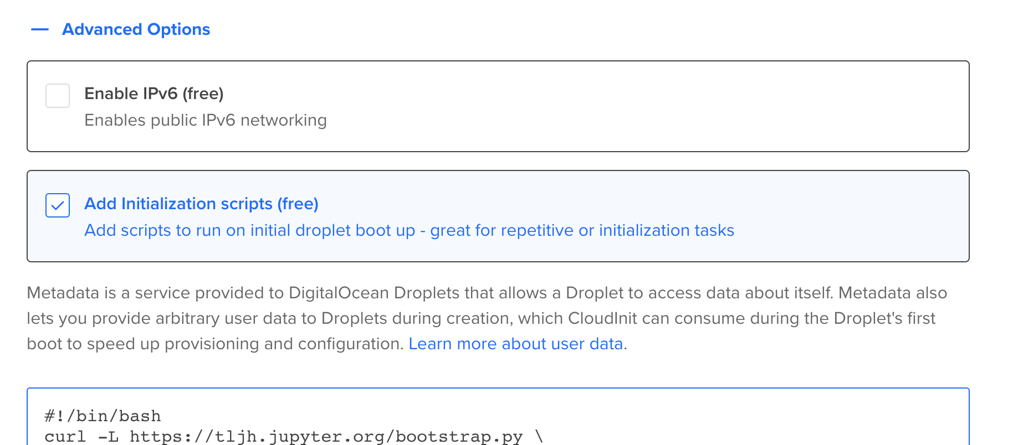Screen dimensions: 1013x445
Task: Click the "Enables public IPv6 networking" description
Action: point(205,120)
